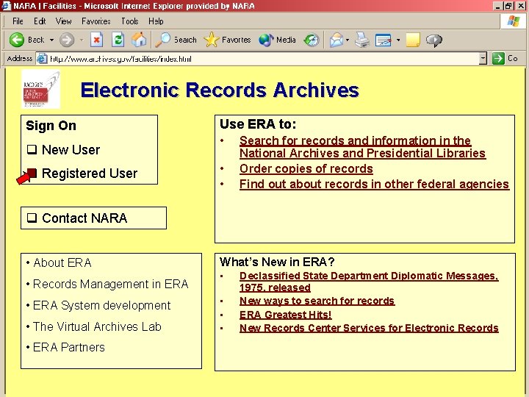
Task: Expand the Forward button history dropdown
Action: 82,40
